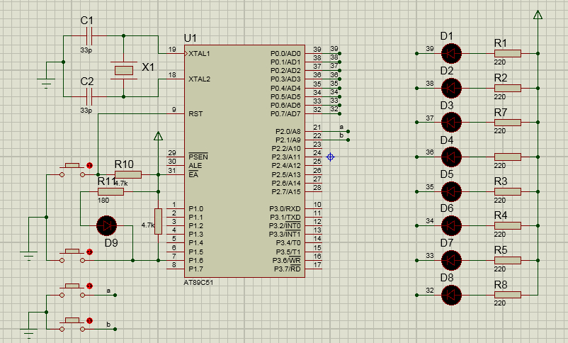
Task: Select the vertical 4.7k pull-up resistor
Action: (x=158, y=220)
